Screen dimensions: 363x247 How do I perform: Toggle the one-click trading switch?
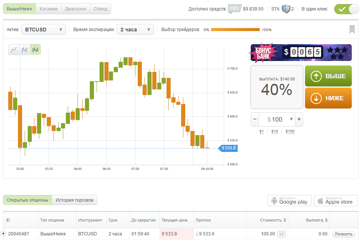coord(346,9)
